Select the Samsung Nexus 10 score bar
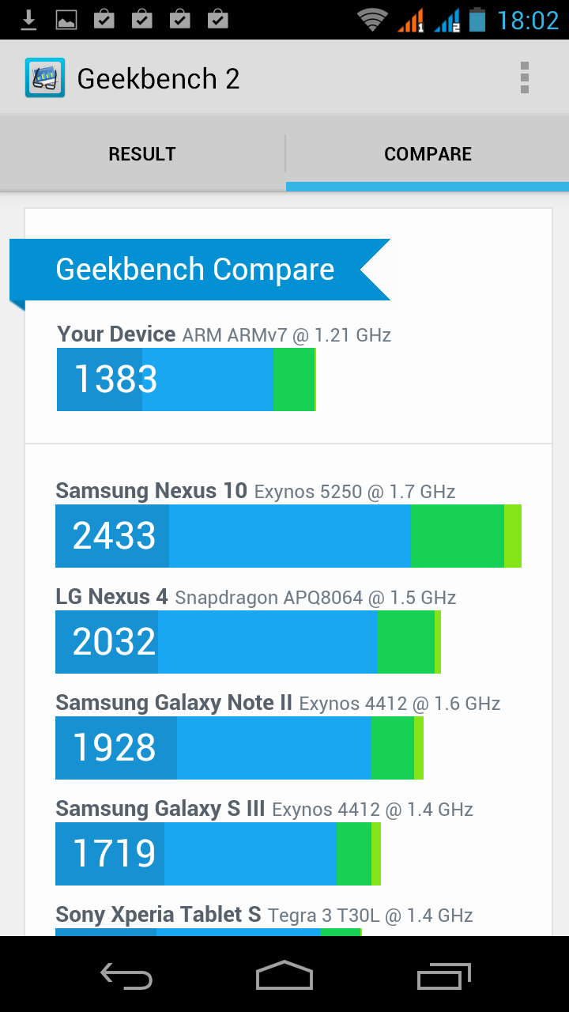 [x=288, y=536]
